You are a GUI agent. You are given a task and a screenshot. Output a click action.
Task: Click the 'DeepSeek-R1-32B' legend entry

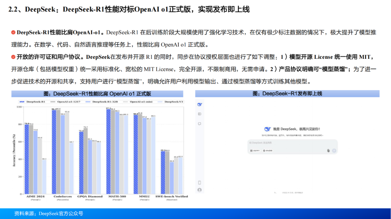pos(101,102)
